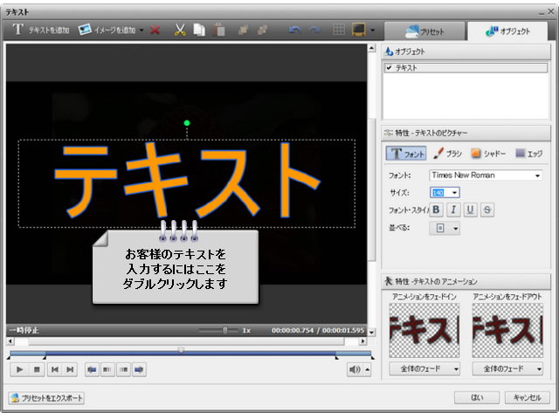Uncheck the テキスト object checkbox

390,67
